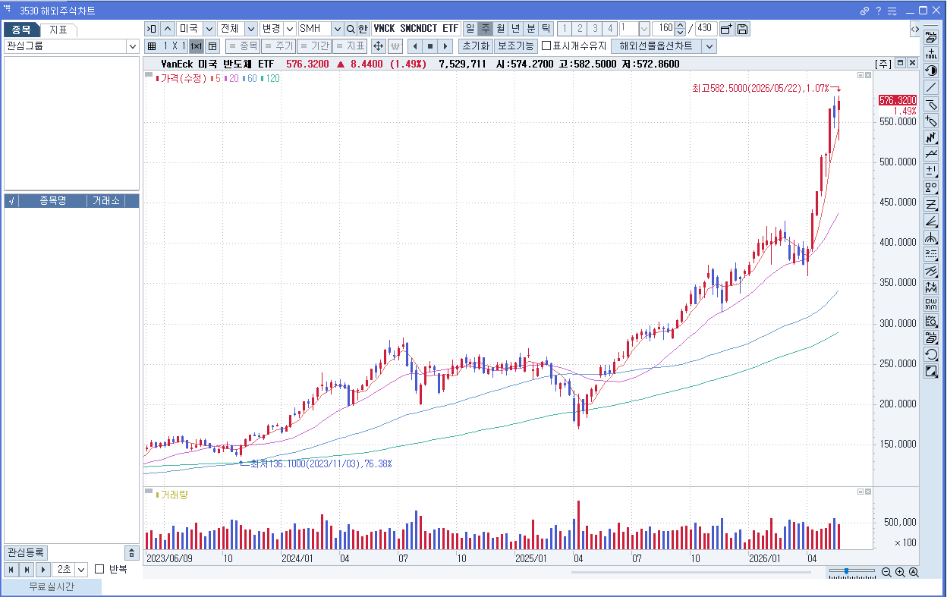Click the skip-to-first button in watchlist controls
947x597 pixels.
point(11,569)
